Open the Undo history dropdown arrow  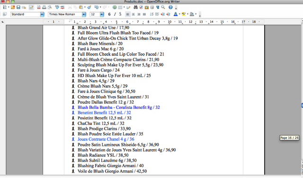(x=100, y=8)
